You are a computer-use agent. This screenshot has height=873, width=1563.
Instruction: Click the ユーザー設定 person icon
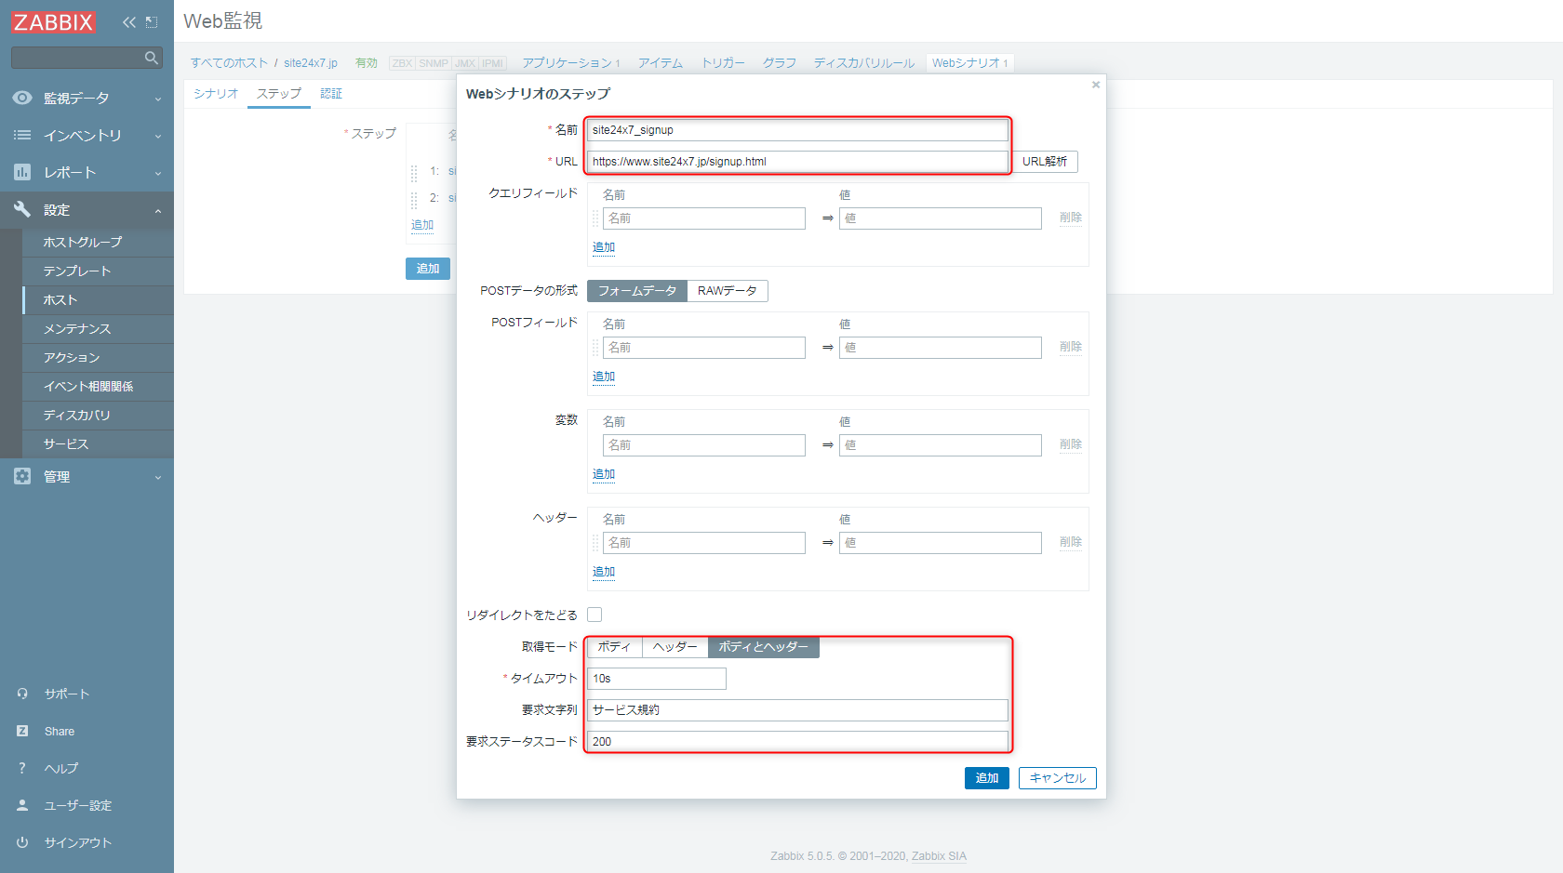click(22, 805)
